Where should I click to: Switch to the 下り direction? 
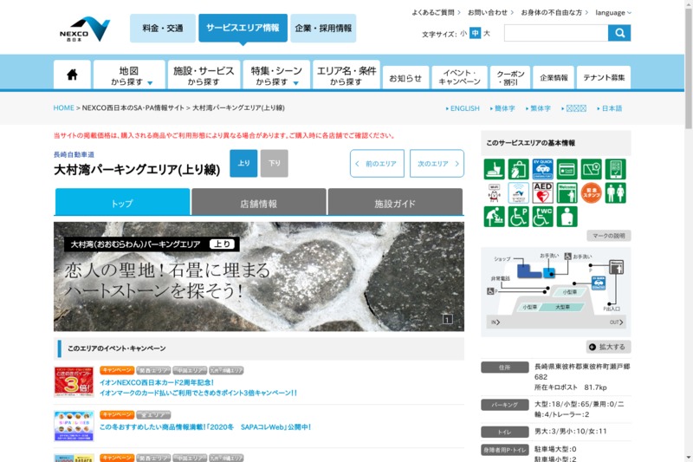pos(274,163)
